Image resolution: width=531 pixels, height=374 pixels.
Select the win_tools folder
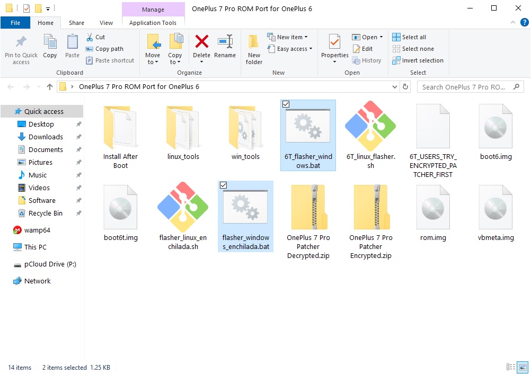(245, 132)
